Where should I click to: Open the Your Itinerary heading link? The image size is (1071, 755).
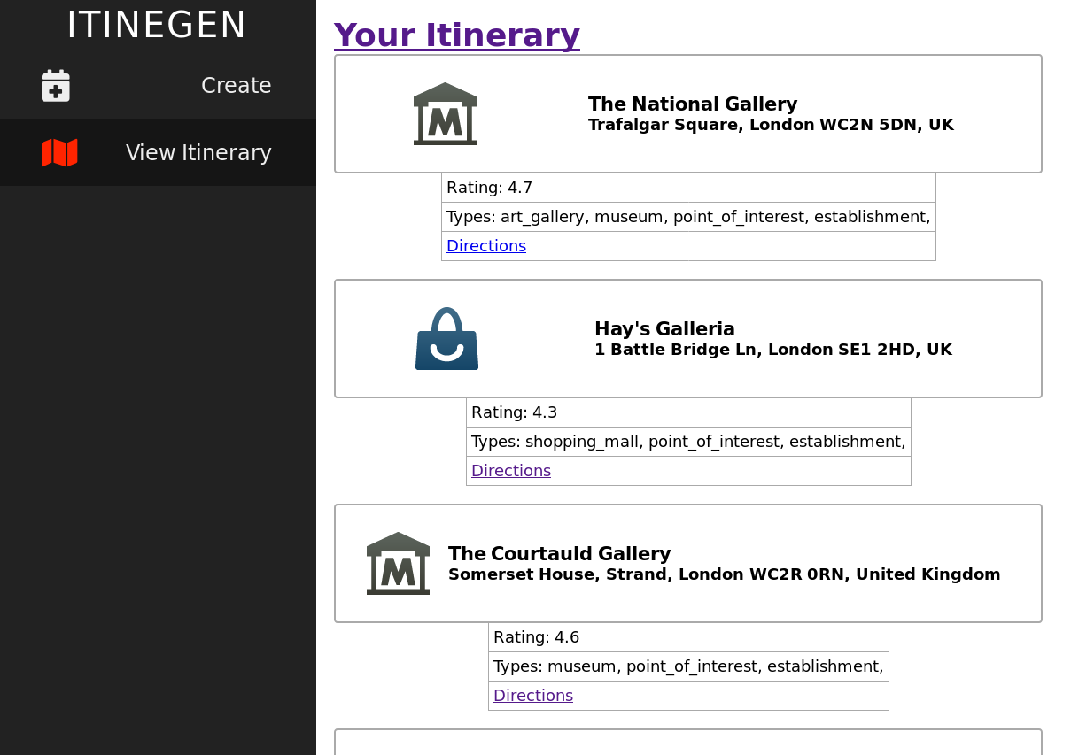[457, 35]
